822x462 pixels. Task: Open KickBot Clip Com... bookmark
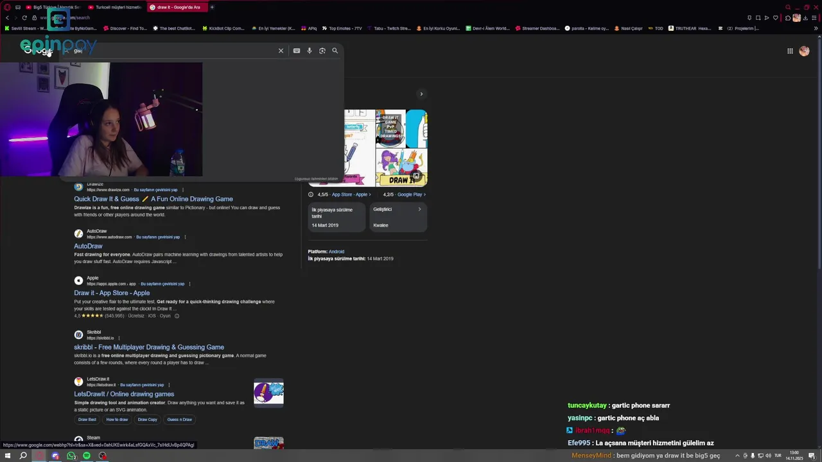[223, 28]
